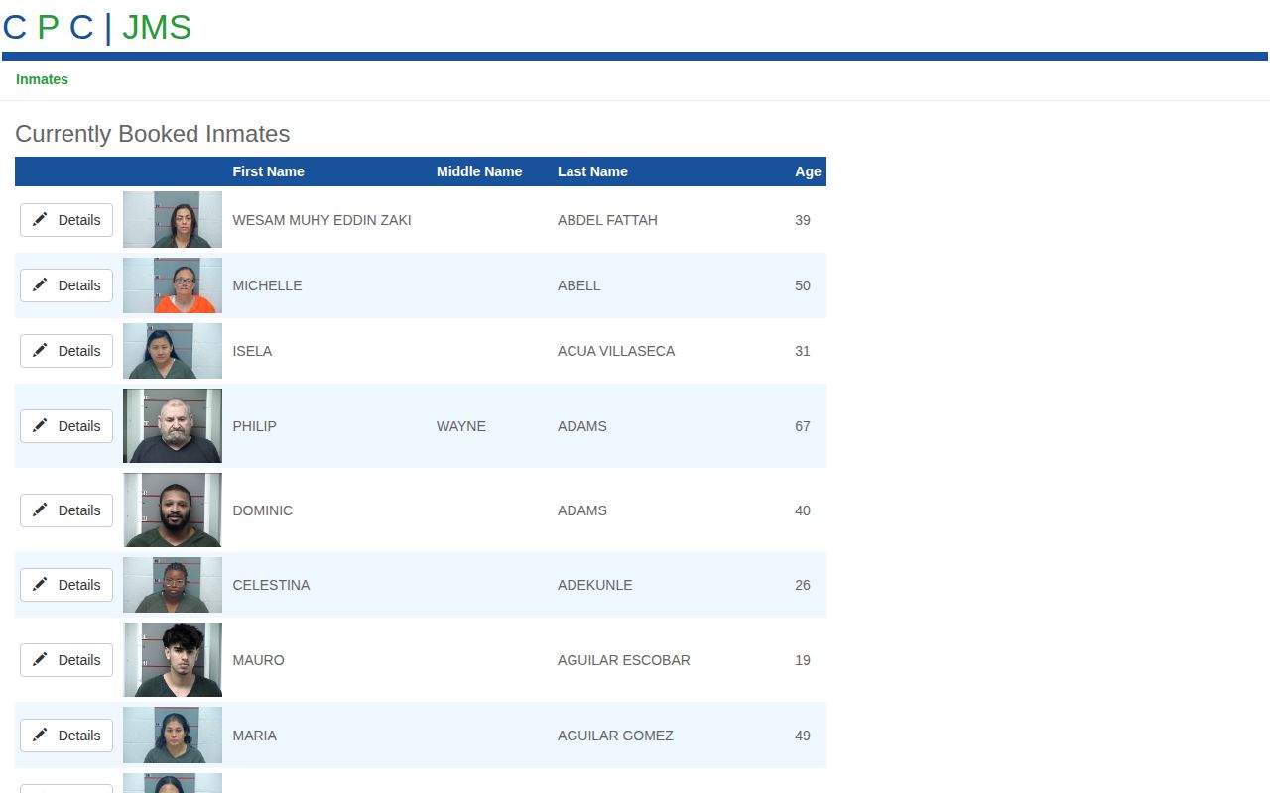Select last name AGUILAR GOMEZ
This screenshot has width=1270, height=793.
click(615, 736)
